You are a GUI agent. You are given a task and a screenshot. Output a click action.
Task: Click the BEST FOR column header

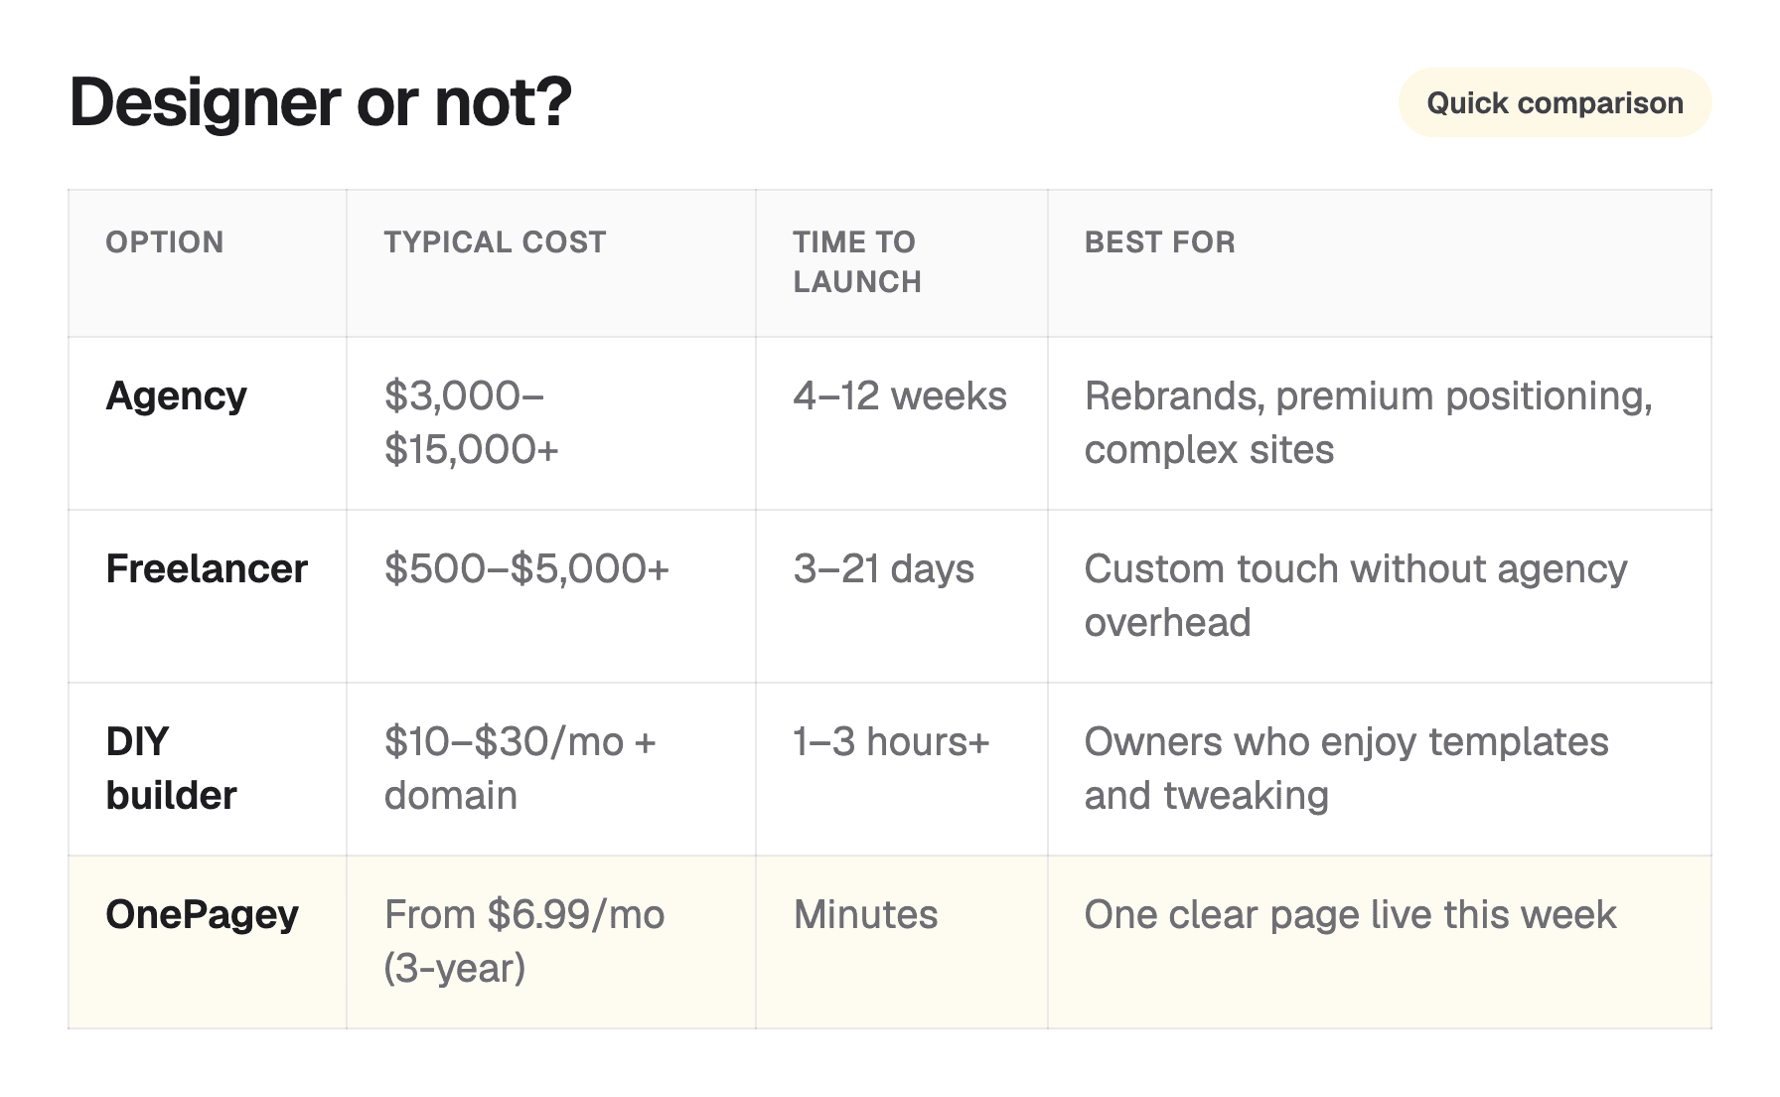point(1380,263)
